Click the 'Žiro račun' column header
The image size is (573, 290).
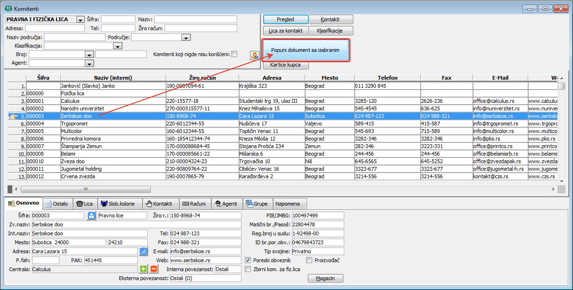tap(202, 78)
